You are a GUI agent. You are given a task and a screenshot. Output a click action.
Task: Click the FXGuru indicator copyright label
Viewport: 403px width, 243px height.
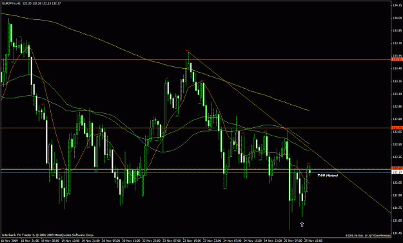[368, 235]
